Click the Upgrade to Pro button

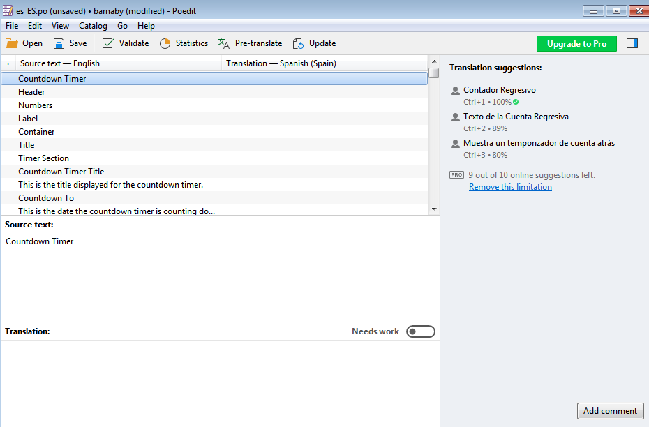click(576, 43)
